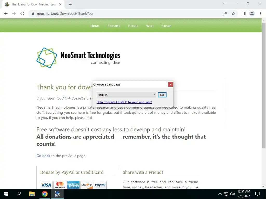Open the Chrome side panel icon
The height and width of the screenshot is (199, 266).
[244, 13]
